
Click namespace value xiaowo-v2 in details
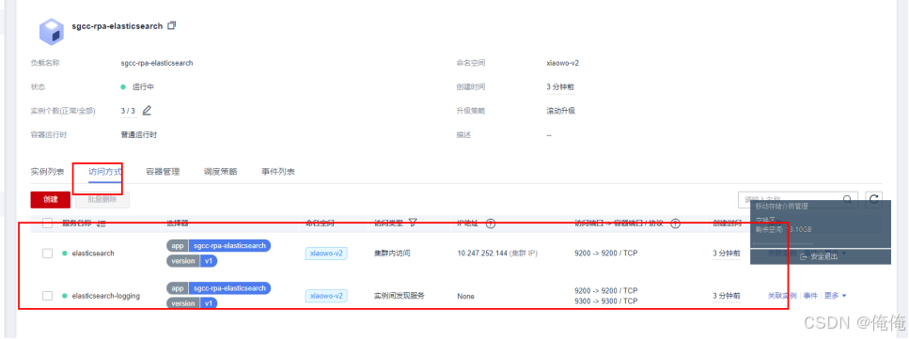point(562,63)
